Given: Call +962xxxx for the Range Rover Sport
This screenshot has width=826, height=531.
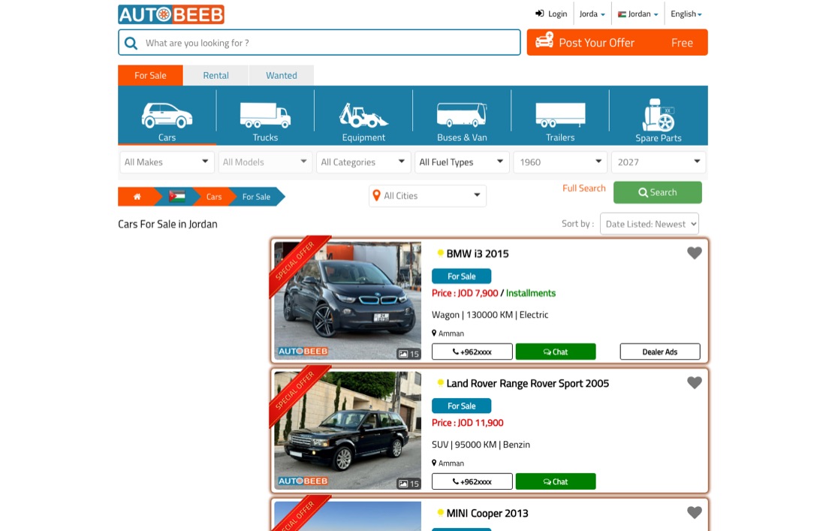Looking at the screenshot, I should pyautogui.click(x=472, y=481).
